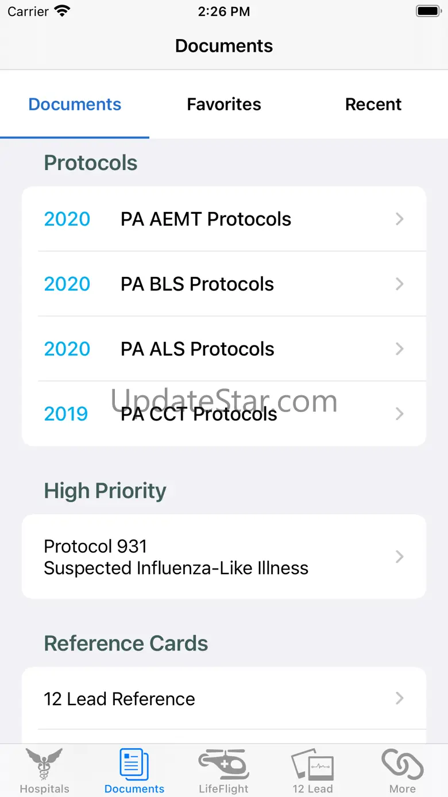Switch to the Favorites tab
Screen dimensions: 448x797
point(224,104)
